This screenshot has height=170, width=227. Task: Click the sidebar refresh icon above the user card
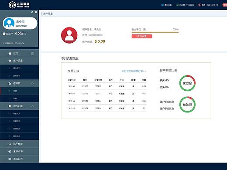click(32, 12)
